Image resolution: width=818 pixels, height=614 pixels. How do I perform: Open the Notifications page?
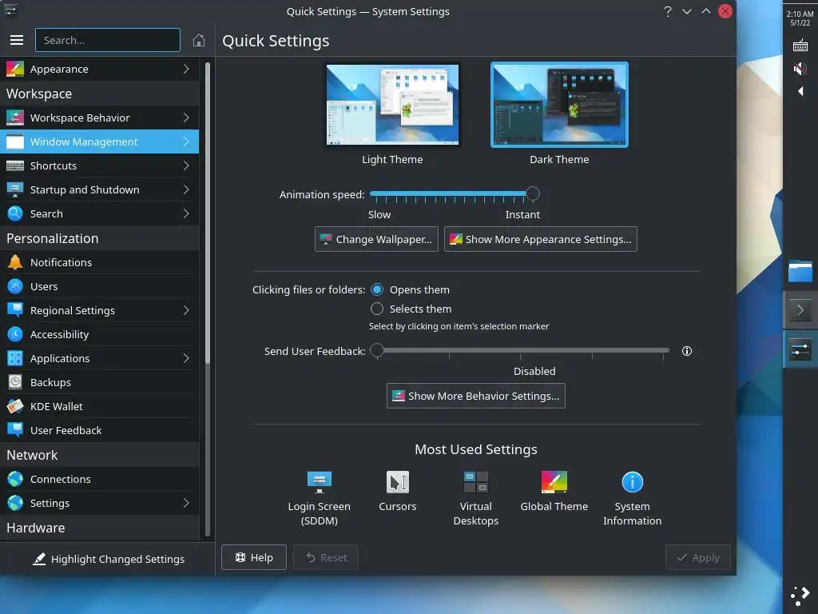coord(99,262)
